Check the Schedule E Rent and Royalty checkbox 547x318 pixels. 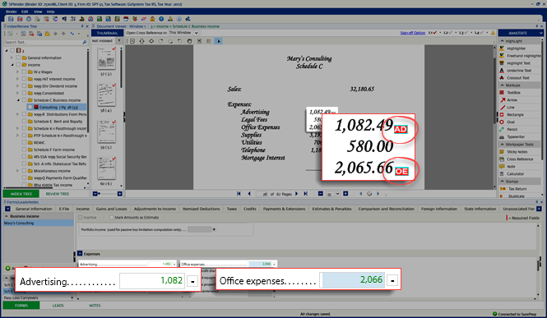coord(24,122)
